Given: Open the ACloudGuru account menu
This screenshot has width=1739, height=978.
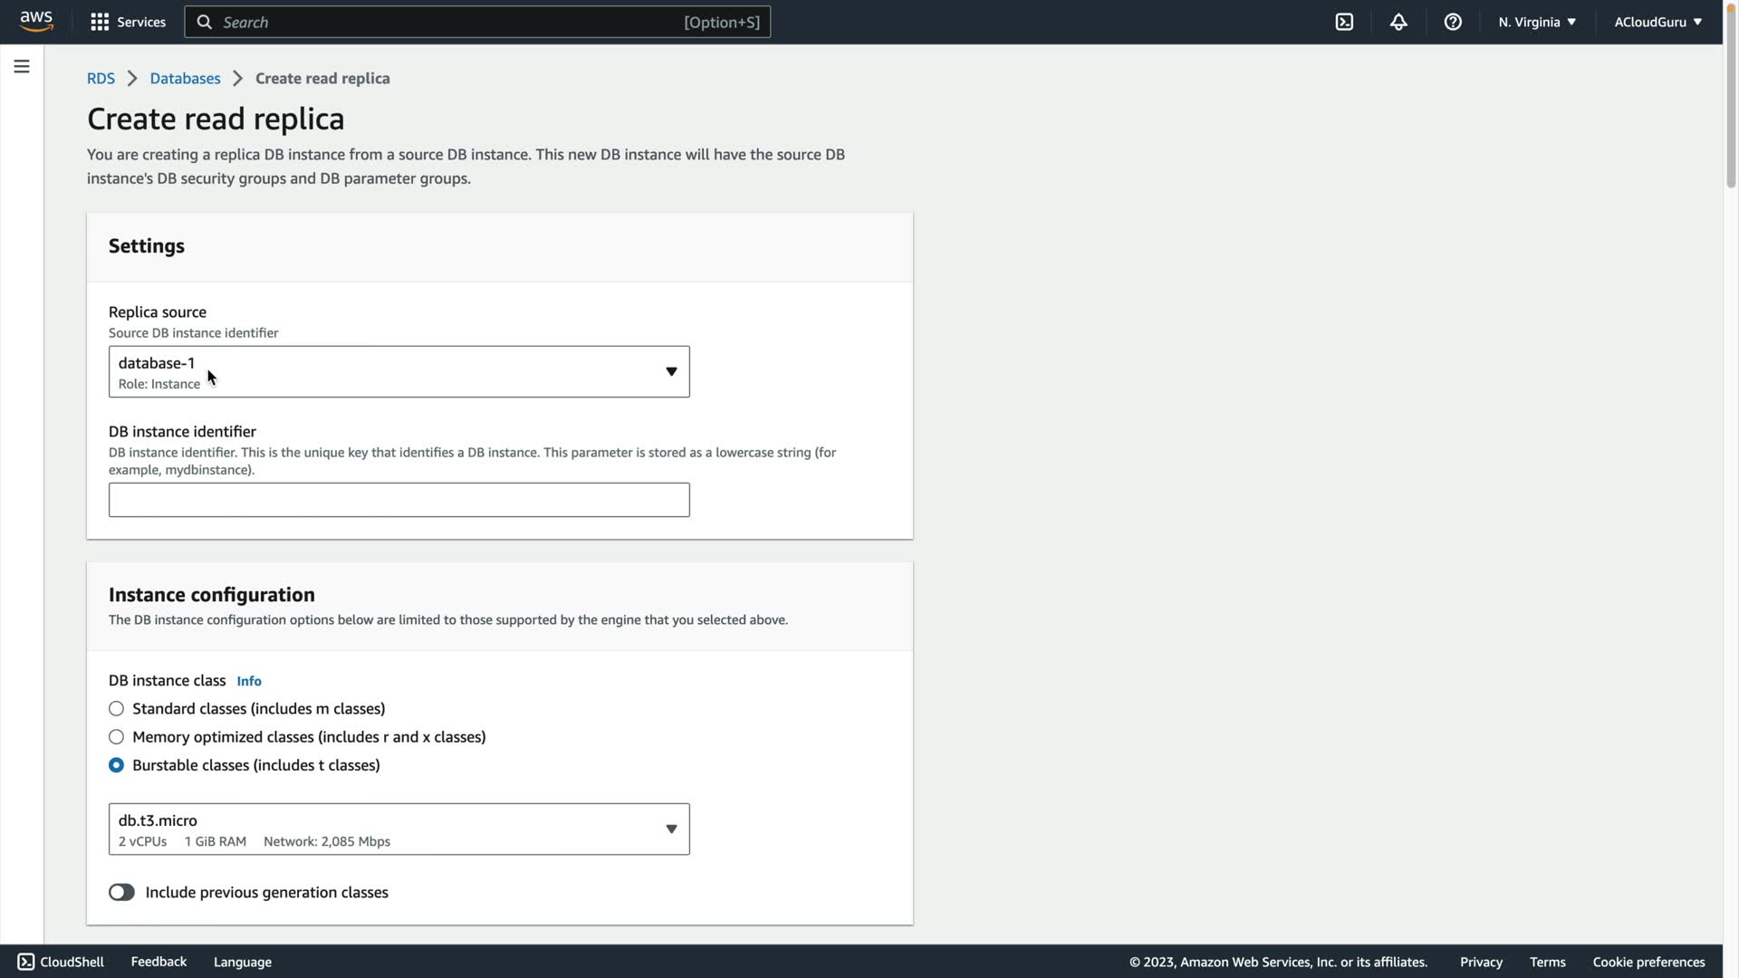Looking at the screenshot, I should [1657, 22].
